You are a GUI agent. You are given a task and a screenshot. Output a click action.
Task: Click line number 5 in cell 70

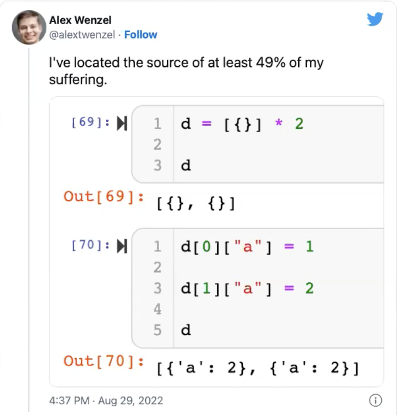158,330
